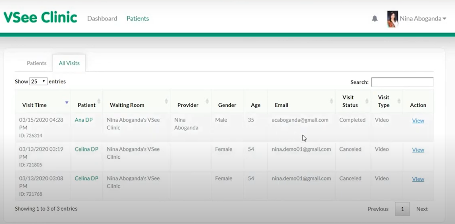Click Nina Aboganda's profile avatar

click(392, 19)
